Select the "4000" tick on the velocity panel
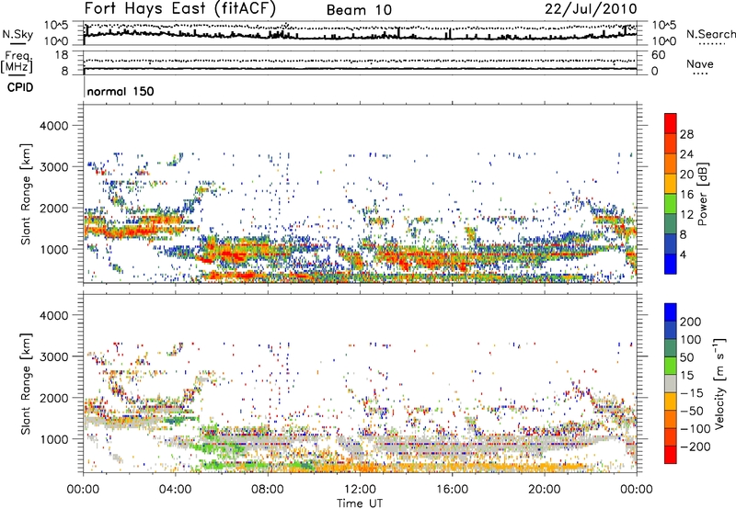Image resolution: width=736 pixels, height=509 pixels. (x=54, y=315)
